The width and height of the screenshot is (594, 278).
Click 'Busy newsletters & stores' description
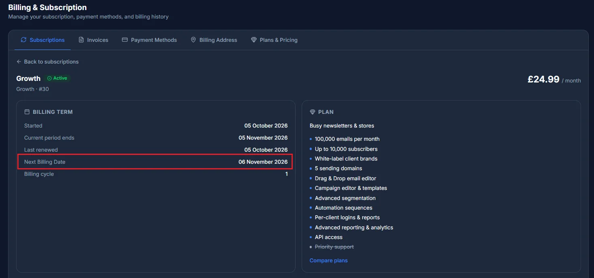(342, 126)
